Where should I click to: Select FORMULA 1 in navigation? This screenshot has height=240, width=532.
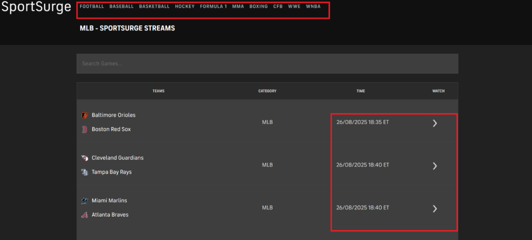[213, 7]
